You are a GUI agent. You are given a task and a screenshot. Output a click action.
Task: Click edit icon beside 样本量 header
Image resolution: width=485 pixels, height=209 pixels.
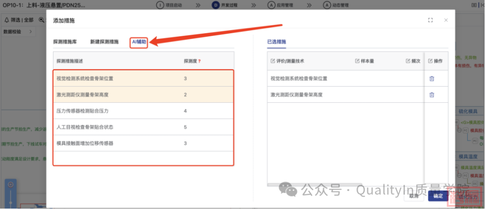(357, 61)
